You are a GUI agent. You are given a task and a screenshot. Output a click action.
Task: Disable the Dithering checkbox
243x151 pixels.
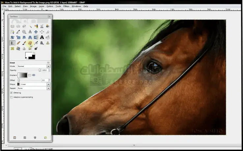click(x=12, y=93)
